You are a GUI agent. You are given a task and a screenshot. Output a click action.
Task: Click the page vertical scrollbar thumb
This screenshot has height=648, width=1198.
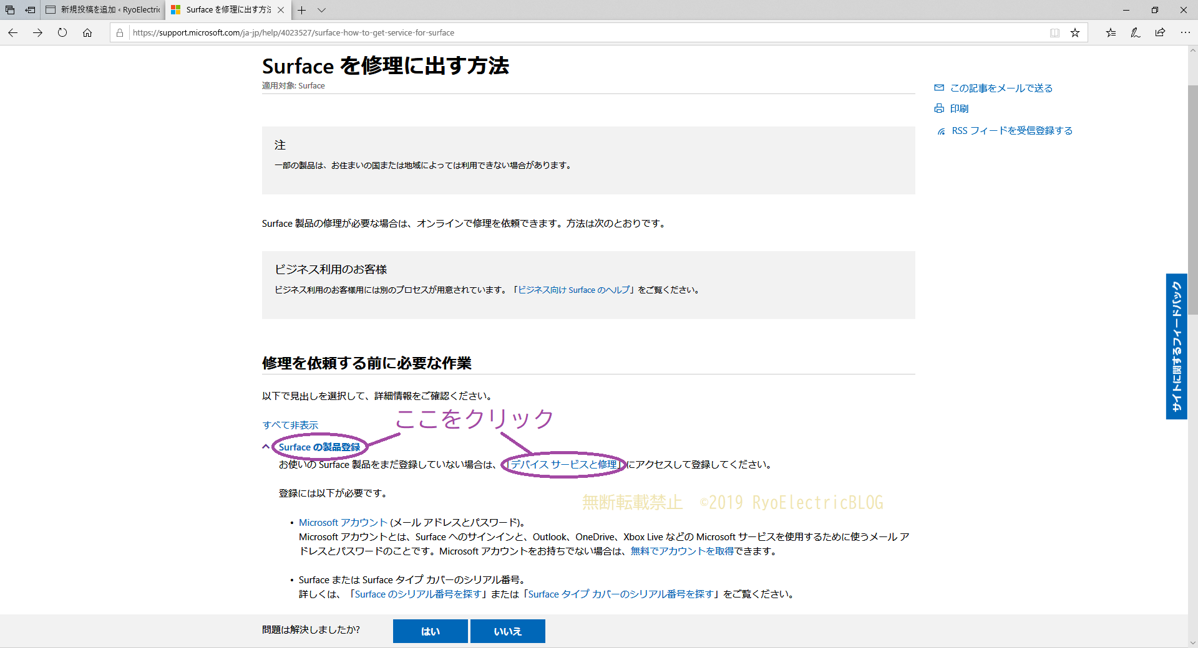(x=1192, y=199)
